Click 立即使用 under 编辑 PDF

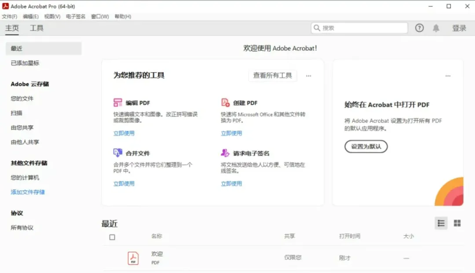point(124,133)
